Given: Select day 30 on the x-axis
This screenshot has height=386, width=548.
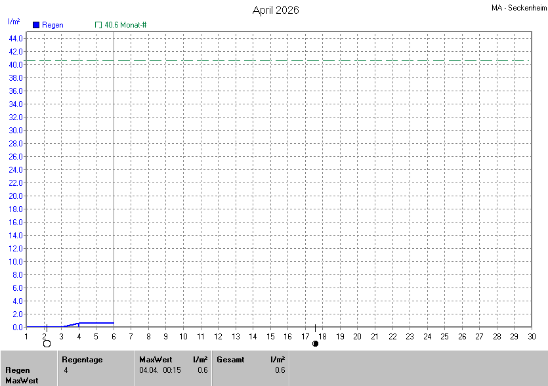Looking at the screenshot, I should pyautogui.click(x=532, y=337).
